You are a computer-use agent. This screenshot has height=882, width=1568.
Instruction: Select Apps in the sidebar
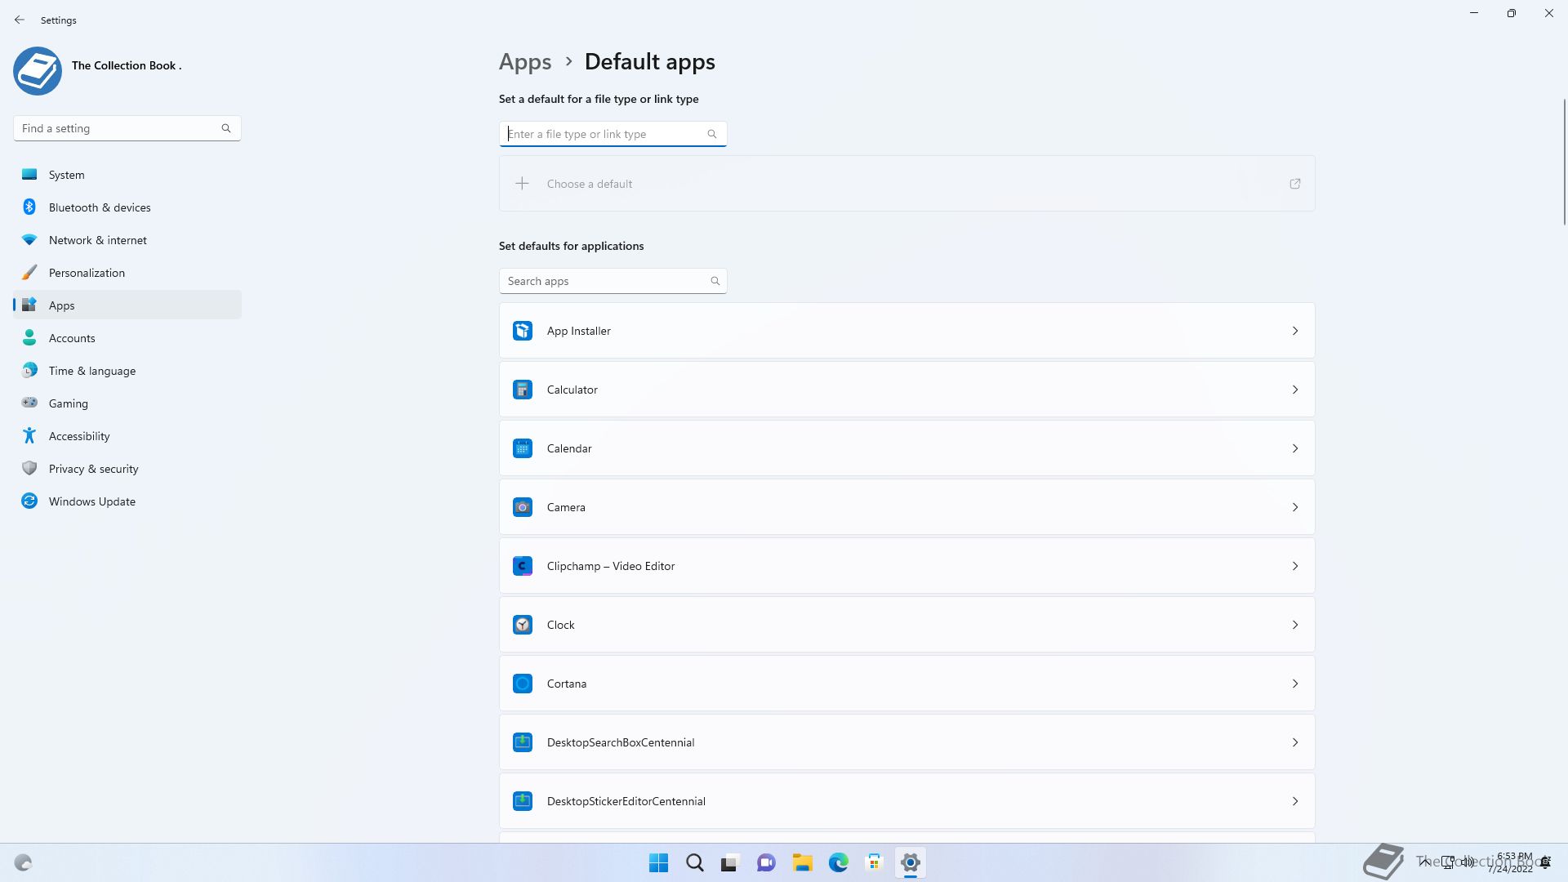tap(127, 305)
